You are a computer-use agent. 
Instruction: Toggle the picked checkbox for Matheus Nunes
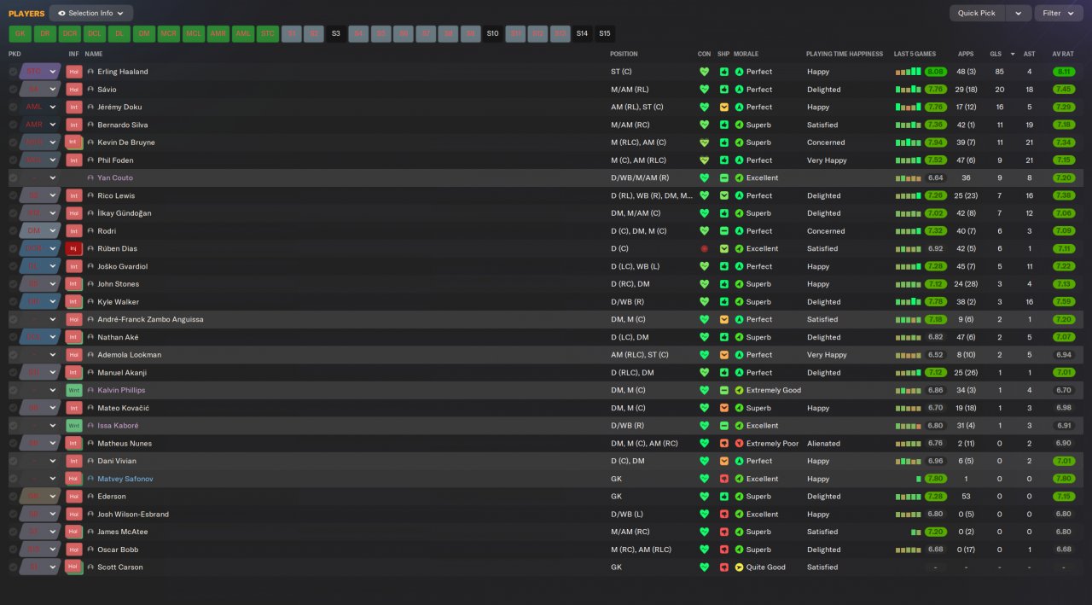[13, 443]
